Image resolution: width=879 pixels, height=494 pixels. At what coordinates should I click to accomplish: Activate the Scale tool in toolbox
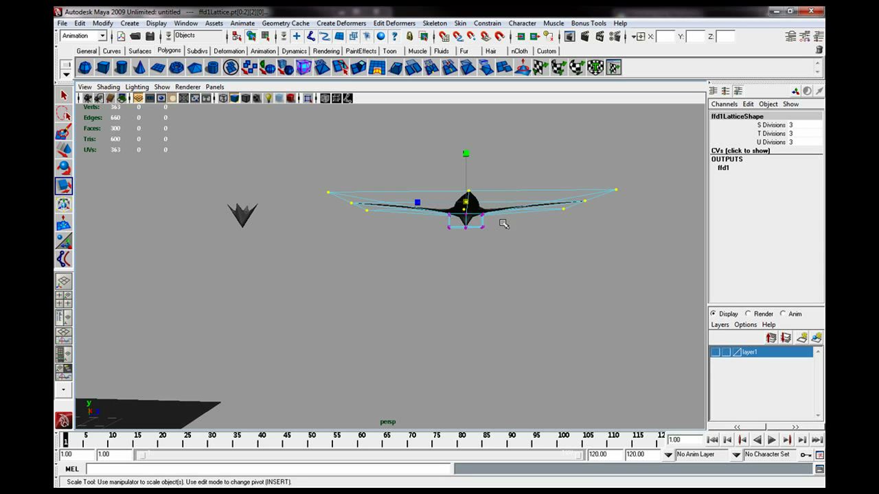(x=64, y=186)
